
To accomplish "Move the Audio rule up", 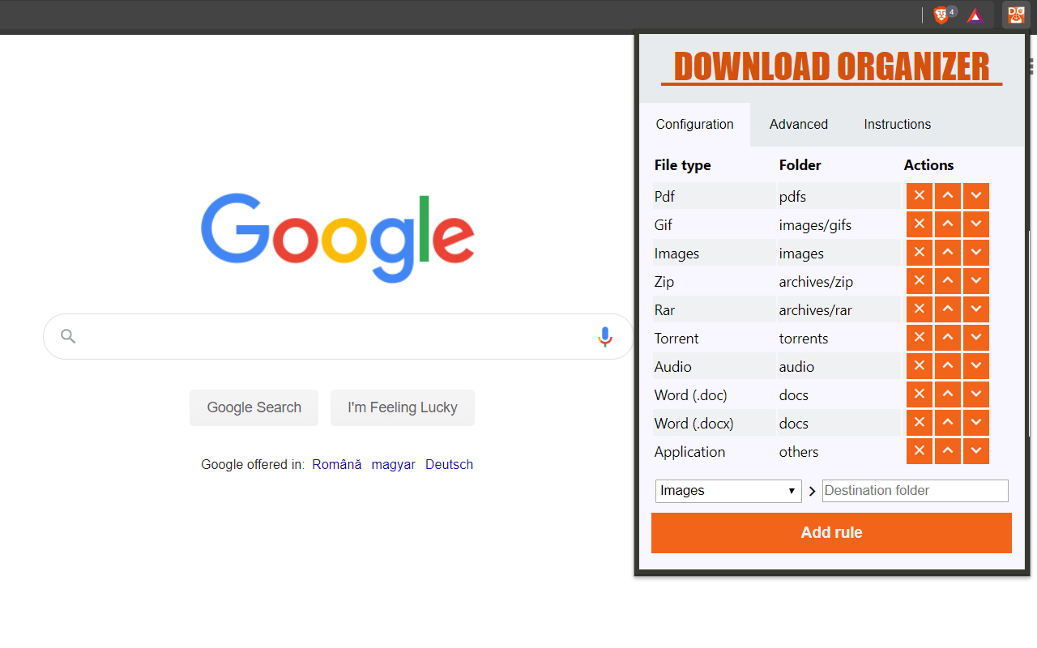I will click(x=948, y=366).
